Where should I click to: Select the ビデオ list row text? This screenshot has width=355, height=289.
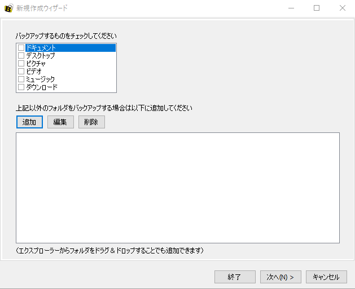[34, 72]
